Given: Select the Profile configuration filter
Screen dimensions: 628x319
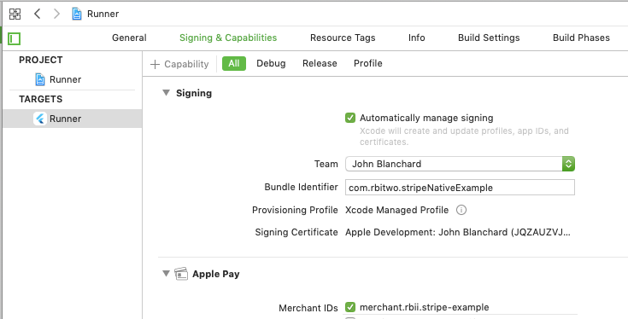Looking at the screenshot, I should (368, 64).
